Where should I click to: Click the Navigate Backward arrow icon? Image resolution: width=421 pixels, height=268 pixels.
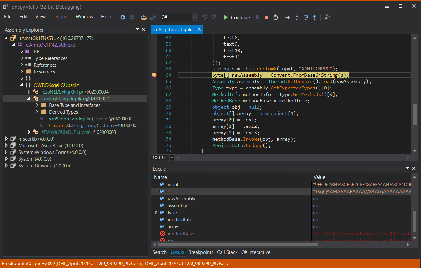(123, 17)
